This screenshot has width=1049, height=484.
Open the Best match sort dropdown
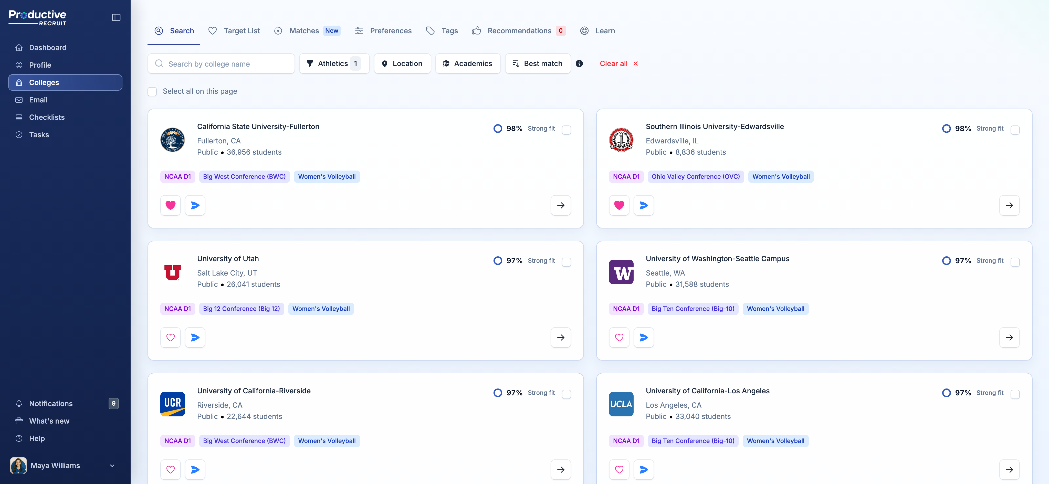(538, 64)
